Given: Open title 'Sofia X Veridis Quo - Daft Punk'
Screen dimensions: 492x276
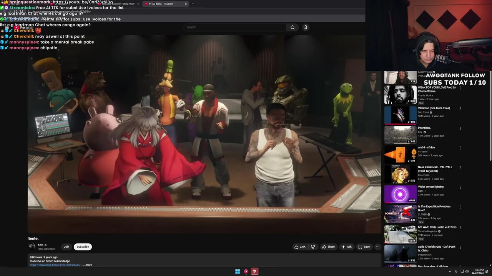Looking at the screenshot, I should 437,248.
